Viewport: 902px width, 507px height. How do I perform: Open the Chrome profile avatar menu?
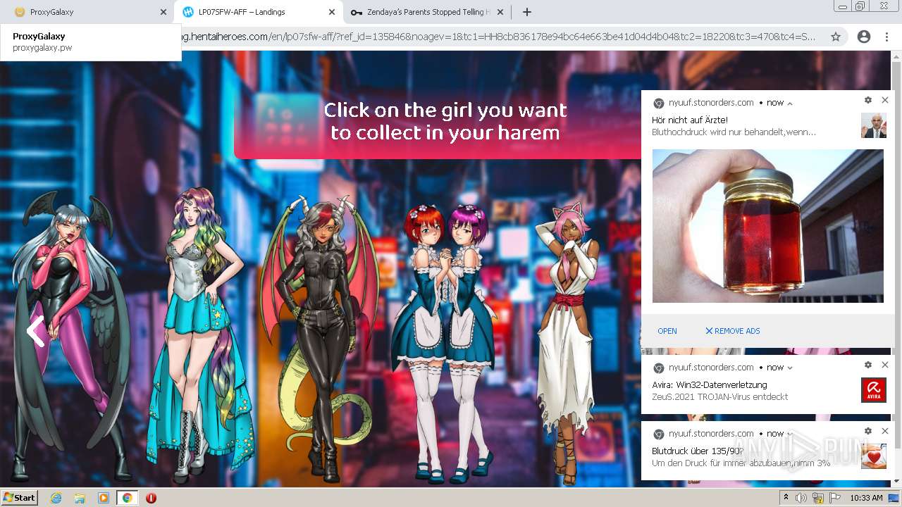point(863,37)
